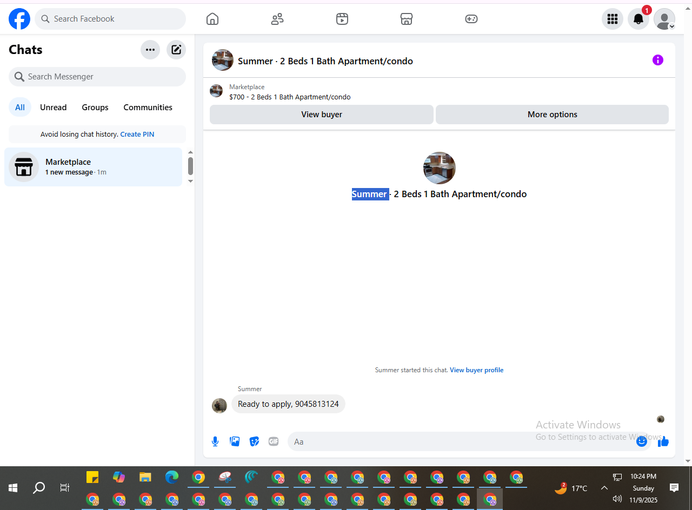Viewport: 692px width, 510px height.
Task: Click the chat list scroll down arrow
Action: tap(190, 181)
